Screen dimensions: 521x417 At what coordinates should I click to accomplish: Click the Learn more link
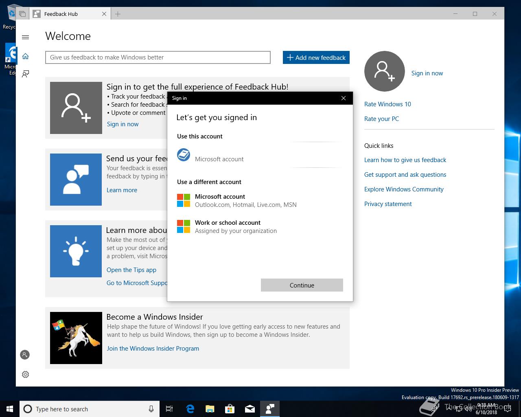(x=122, y=190)
